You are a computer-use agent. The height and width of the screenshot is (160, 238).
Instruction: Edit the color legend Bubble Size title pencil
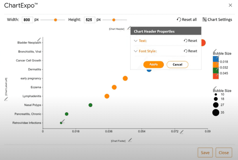[215, 51]
